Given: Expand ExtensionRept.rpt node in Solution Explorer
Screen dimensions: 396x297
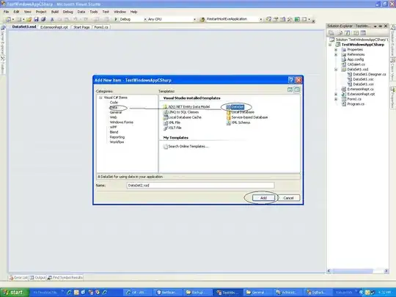Looking at the screenshot, I should [x=336, y=94].
